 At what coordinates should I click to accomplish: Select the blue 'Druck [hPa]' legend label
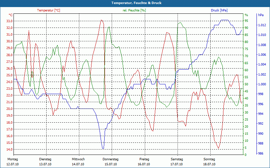click(x=219, y=10)
